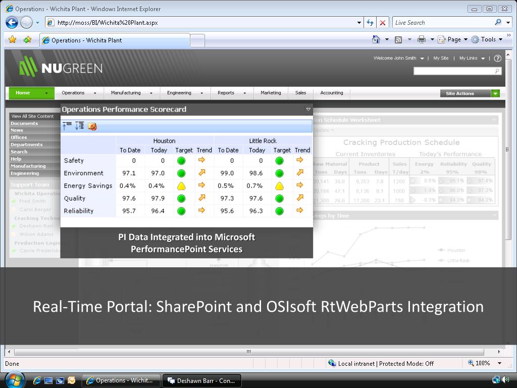This screenshot has height=388, width=517.
Task: Click the Energy Savings row label
Action: (x=88, y=186)
